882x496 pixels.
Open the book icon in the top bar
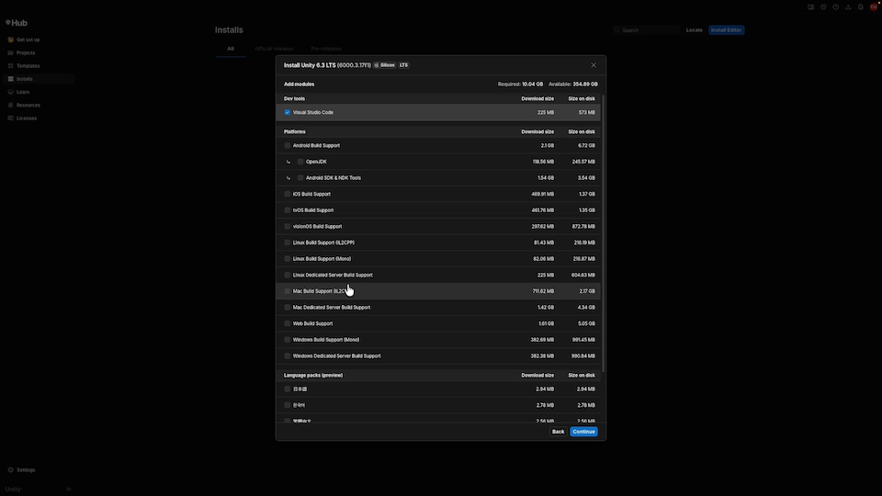(810, 7)
